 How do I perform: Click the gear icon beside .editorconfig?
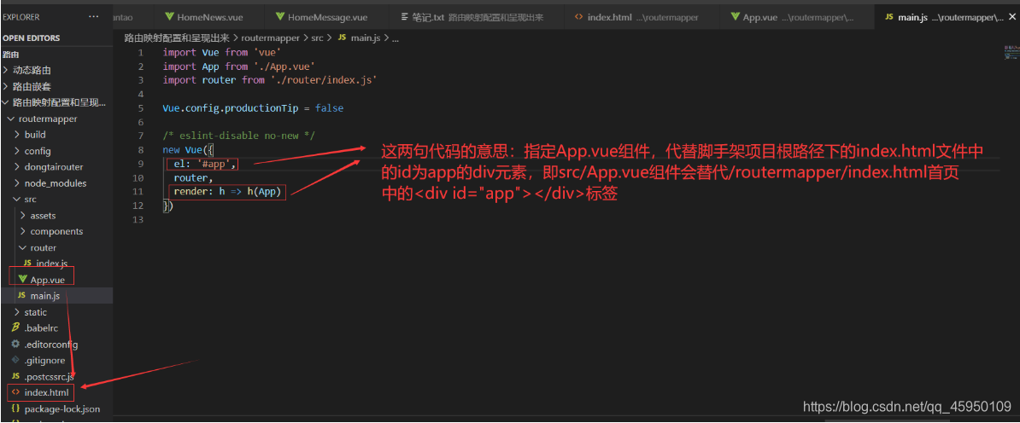[x=15, y=345]
